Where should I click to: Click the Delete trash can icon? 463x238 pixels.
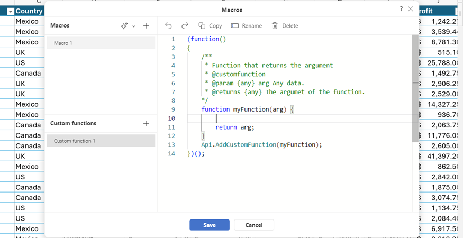[x=275, y=26]
